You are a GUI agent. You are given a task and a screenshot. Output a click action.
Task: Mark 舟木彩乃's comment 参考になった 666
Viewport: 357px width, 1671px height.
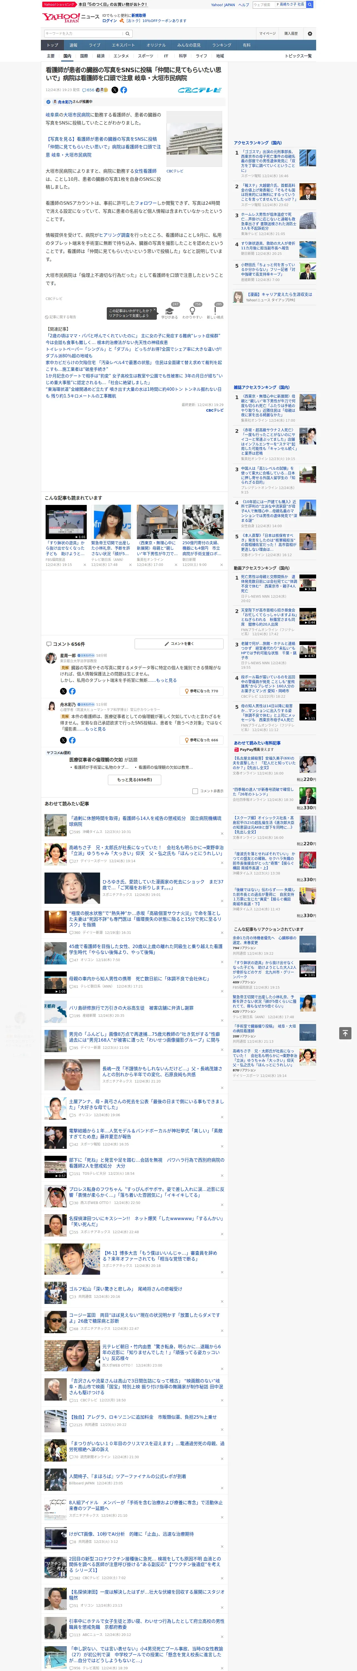point(202,740)
